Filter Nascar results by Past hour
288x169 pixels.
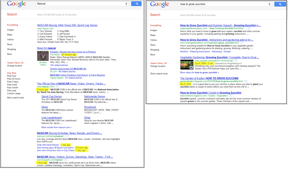coord(12,76)
